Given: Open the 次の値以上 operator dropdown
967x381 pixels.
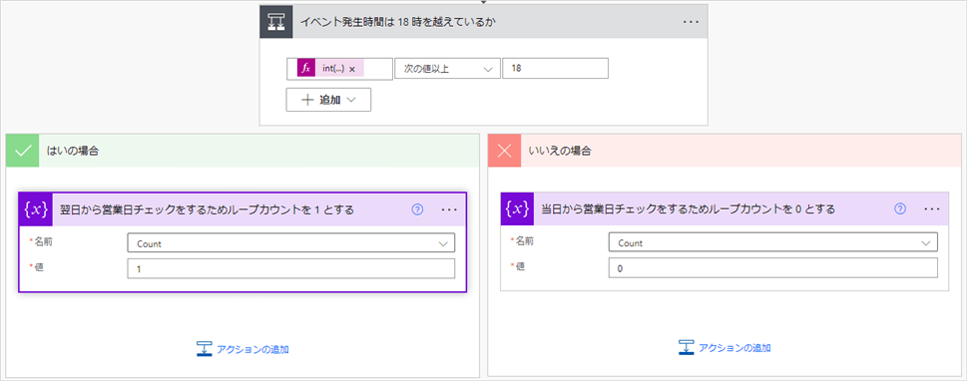Looking at the screenshot, I should [x=447, y=69].
